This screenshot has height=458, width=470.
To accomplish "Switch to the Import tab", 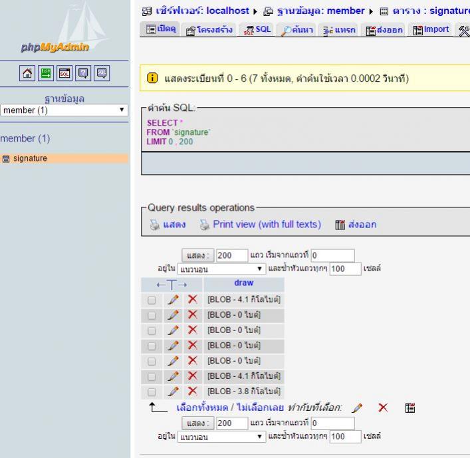I will [x=430, y=30].
